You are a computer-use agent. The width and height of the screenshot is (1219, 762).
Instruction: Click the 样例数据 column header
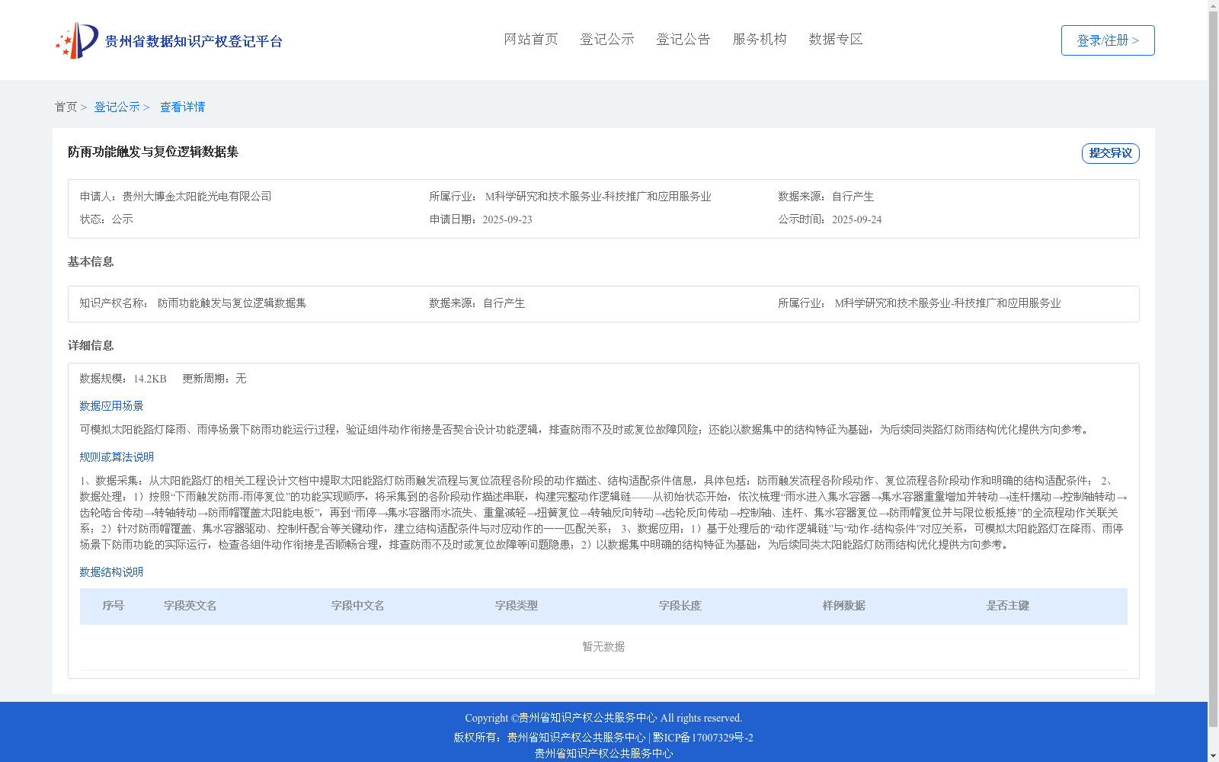pyautogui.click(x=844, y=606)
